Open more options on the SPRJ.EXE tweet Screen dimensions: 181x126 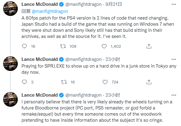pos(174,59)
